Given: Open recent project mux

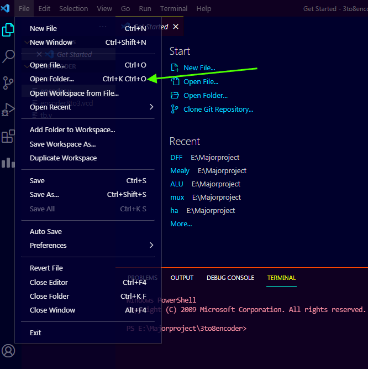Looking at the screenshot, I should pos(177,197).
